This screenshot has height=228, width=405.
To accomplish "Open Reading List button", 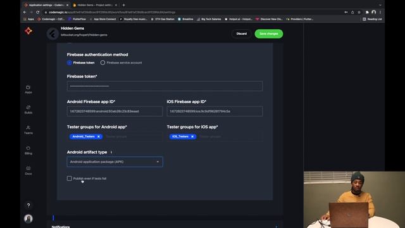I will coord(372,19).
